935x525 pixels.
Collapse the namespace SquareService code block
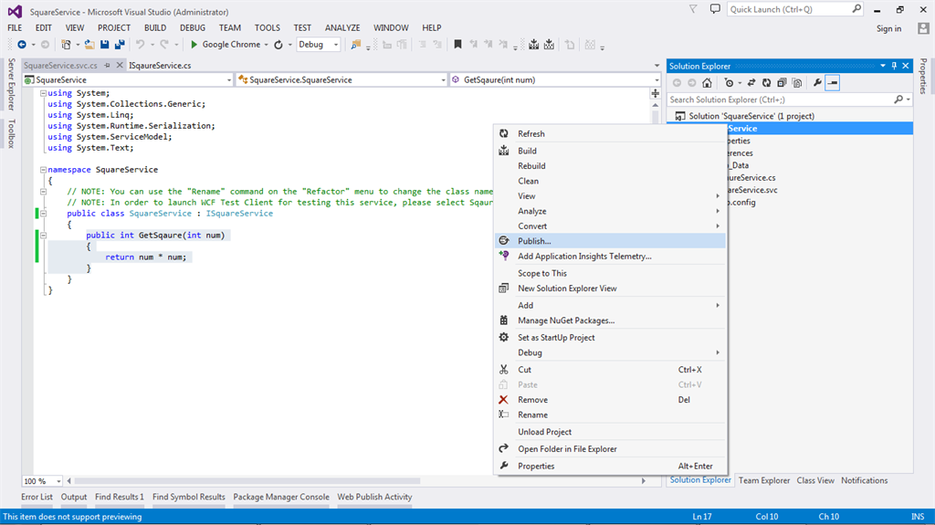(43, 170)
